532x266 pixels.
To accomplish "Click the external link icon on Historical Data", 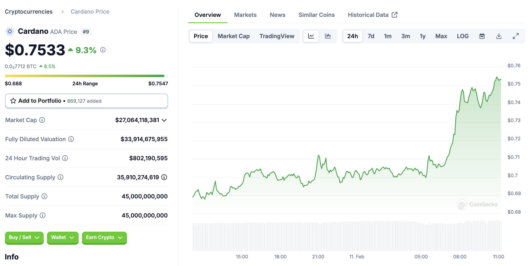I will point(395,15).
